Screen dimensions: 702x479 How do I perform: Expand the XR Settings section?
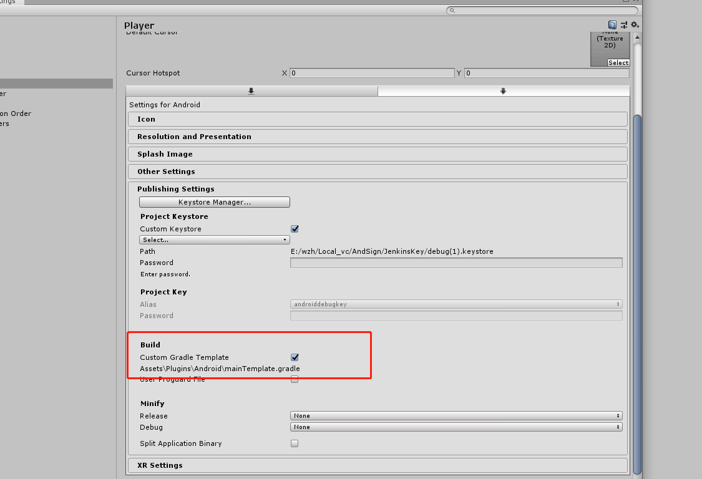point(378,465)
